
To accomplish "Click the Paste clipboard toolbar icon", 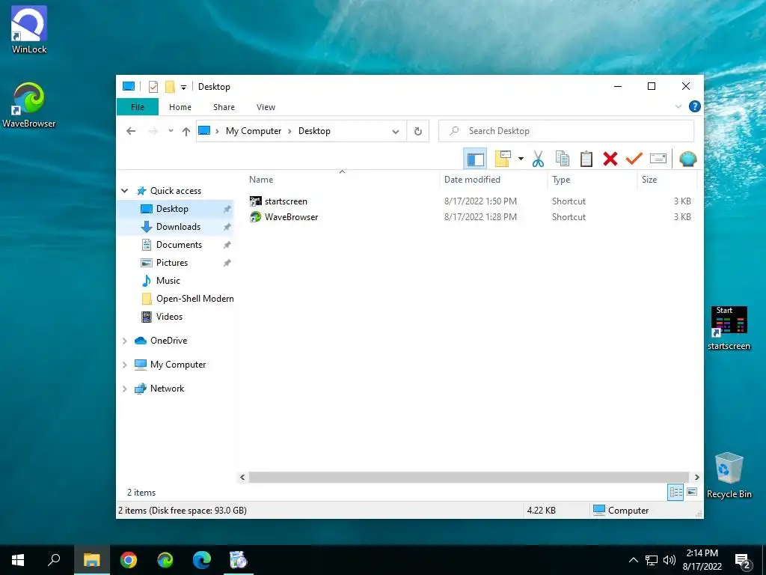I will [586, 159].
